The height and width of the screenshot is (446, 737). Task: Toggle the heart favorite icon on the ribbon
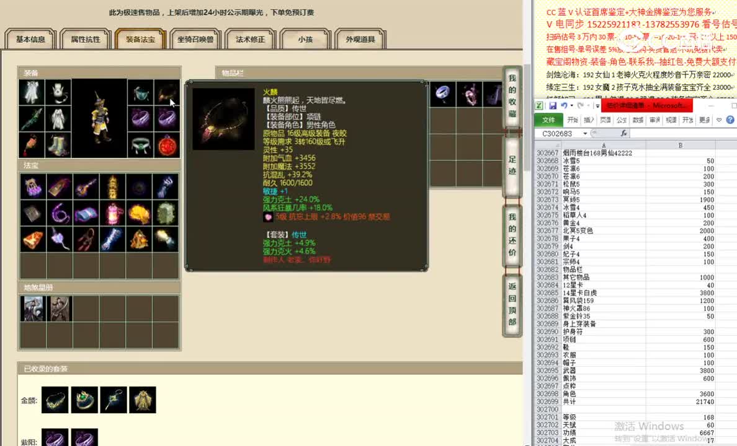click(x=718, y=120)
